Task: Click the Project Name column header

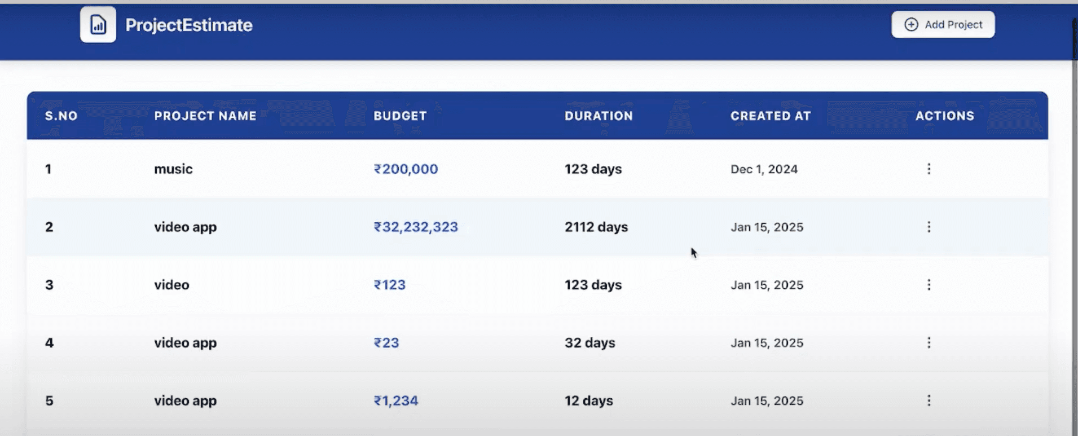Action: tap(205, 116)
